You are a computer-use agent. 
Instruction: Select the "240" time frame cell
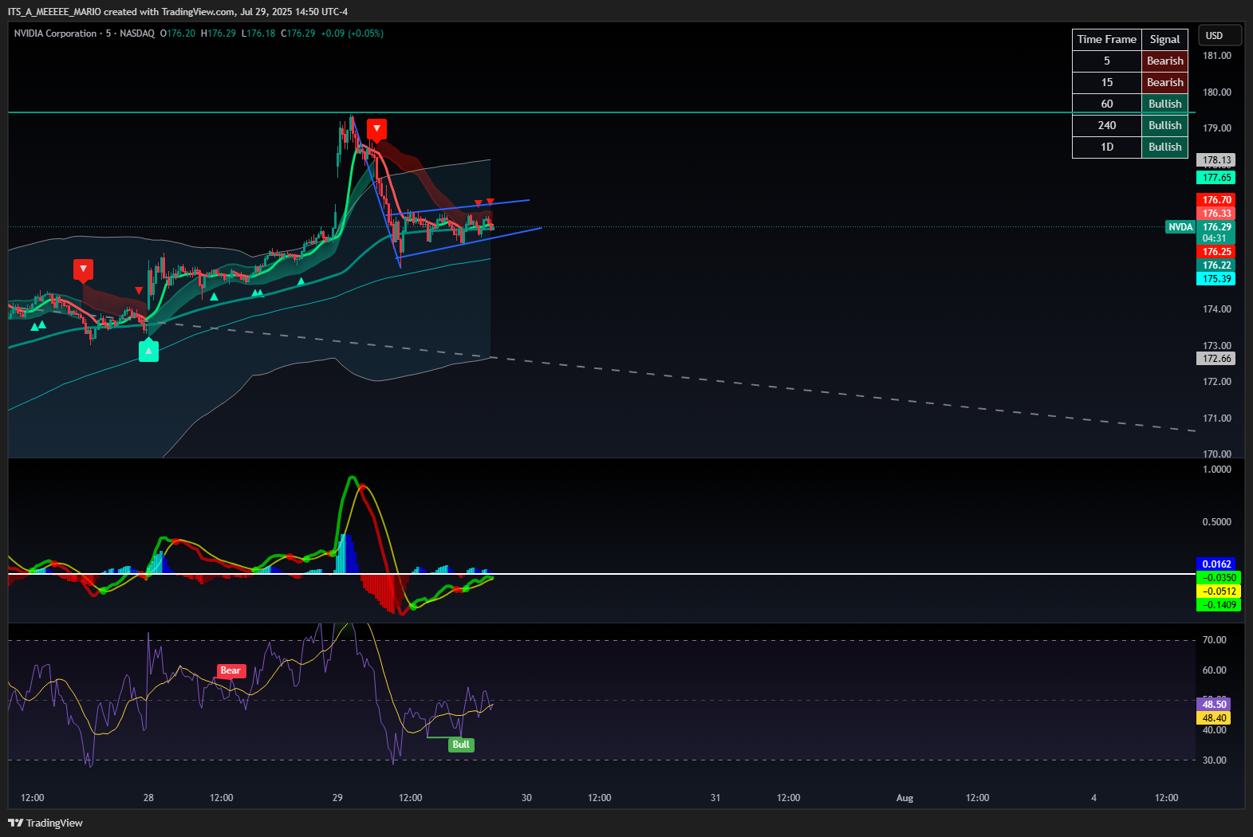tap(1106, 125)
